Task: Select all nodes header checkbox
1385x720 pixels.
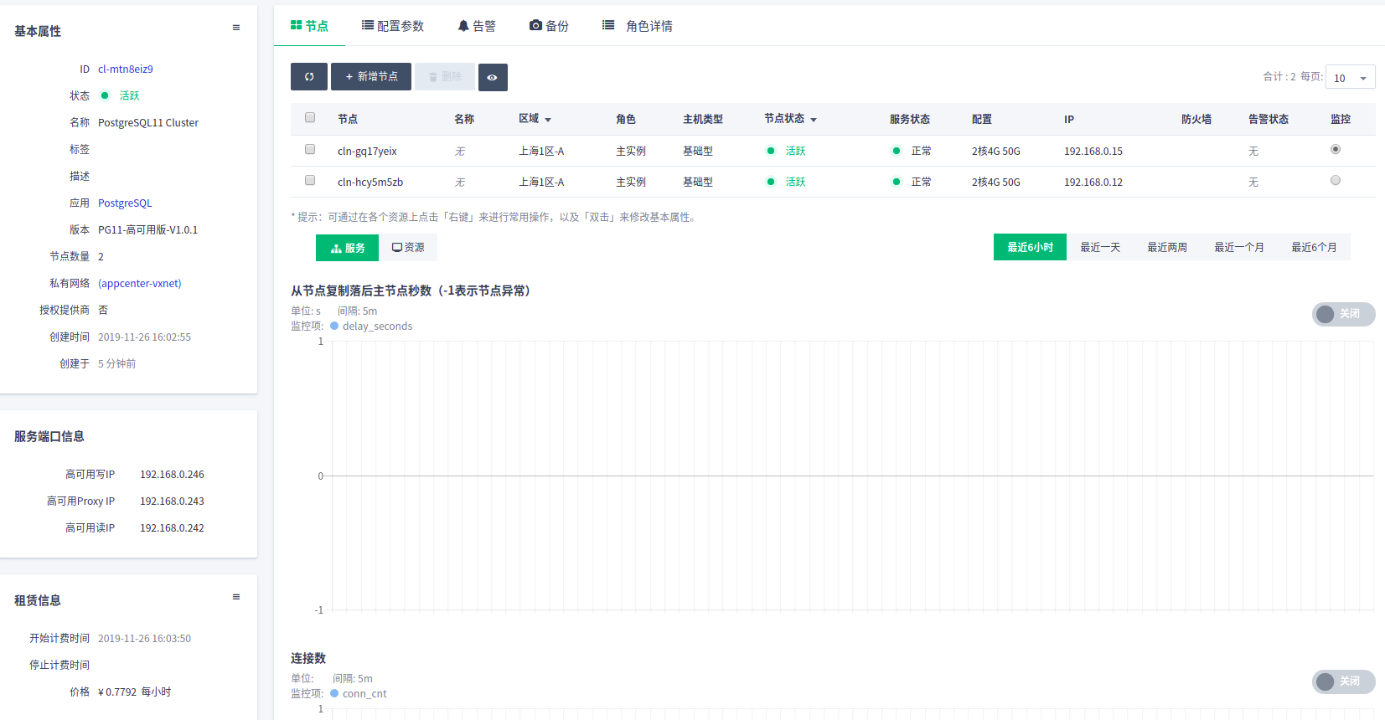Action: [310, 118]
